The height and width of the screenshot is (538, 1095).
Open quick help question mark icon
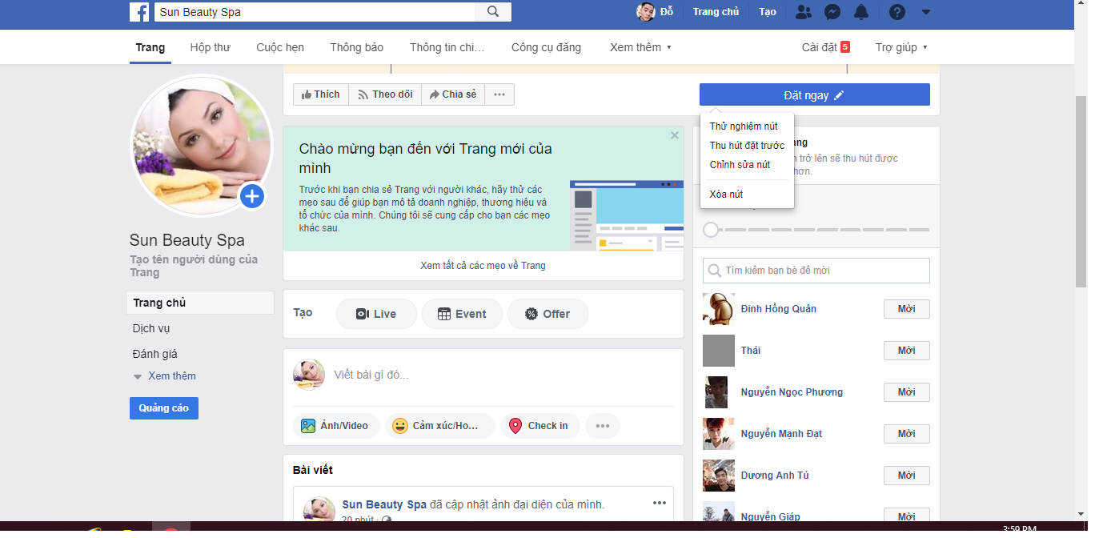[x=897, y=12]
